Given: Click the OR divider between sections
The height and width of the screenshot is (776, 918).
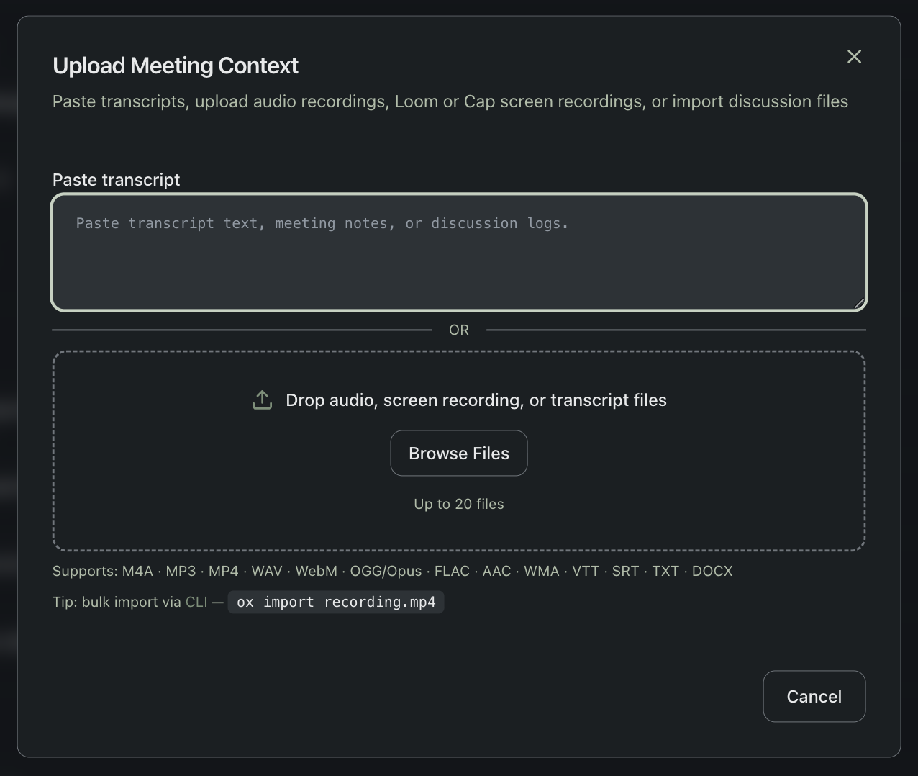Looking at the screenshot, I should coord(458,330).
